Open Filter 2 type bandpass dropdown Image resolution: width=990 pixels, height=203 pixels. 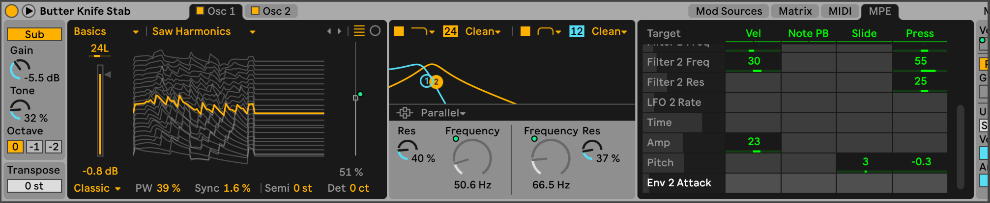(549, 31)
